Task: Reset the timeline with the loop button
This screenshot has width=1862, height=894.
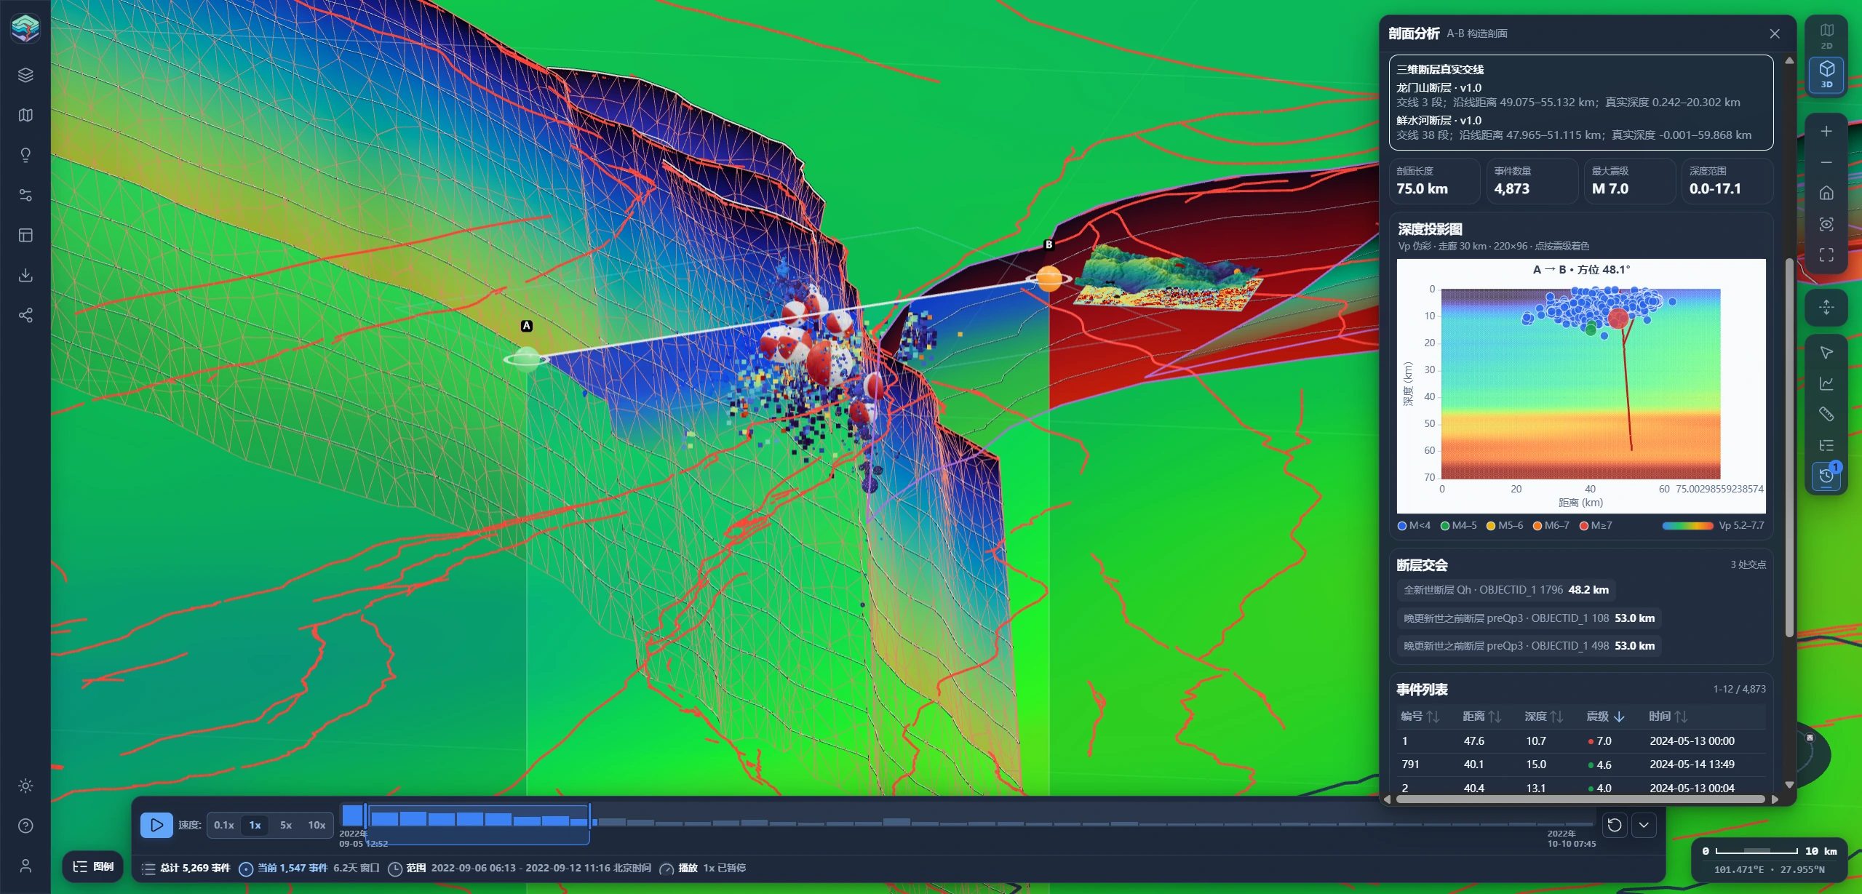Action: tap(1615, 825)
